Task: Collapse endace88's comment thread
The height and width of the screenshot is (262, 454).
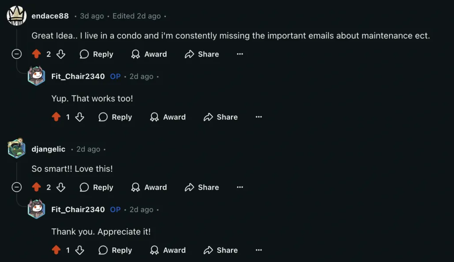Action: coord(16,54)
